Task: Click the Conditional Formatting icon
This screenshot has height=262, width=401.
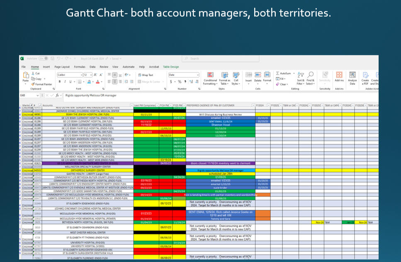Action: click(x=210, y=75)
